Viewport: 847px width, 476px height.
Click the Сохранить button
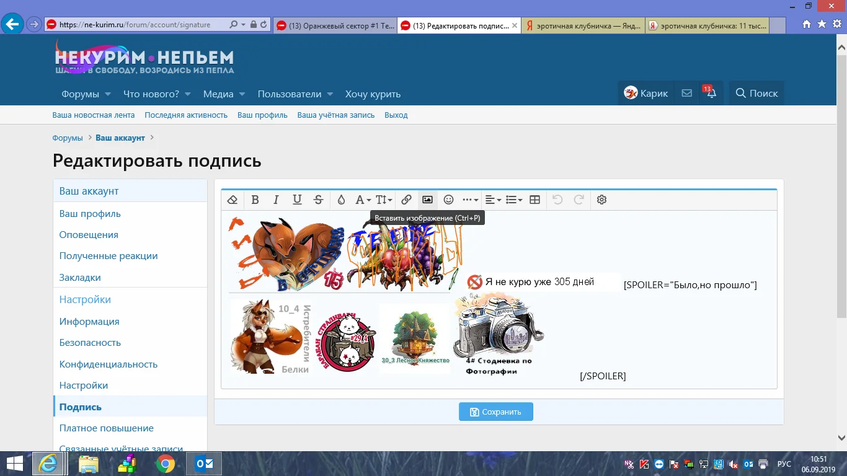coord(496,411)
